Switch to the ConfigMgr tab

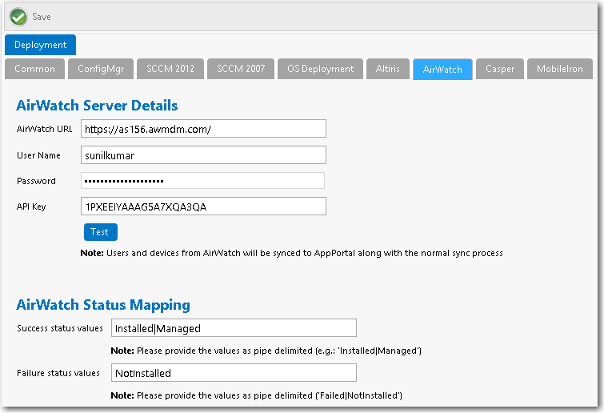coord(101,69)
